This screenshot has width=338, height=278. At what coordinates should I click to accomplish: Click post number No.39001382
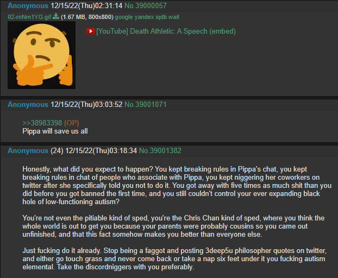pyautogui.click(x=160, y=150)
